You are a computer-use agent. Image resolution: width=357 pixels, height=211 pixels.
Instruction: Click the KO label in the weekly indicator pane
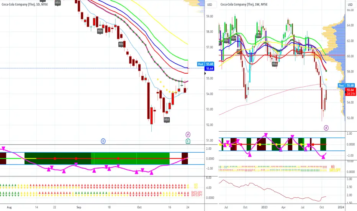point(332,167)
